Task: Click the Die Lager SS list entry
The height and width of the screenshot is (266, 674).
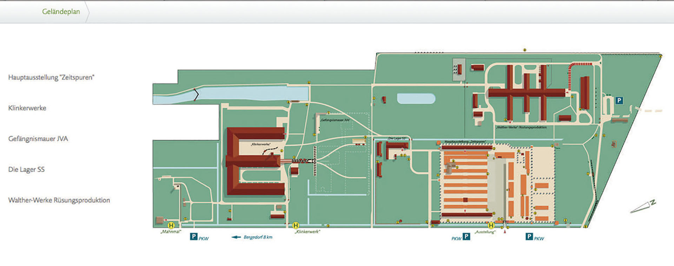Action: tap(27, 170)
